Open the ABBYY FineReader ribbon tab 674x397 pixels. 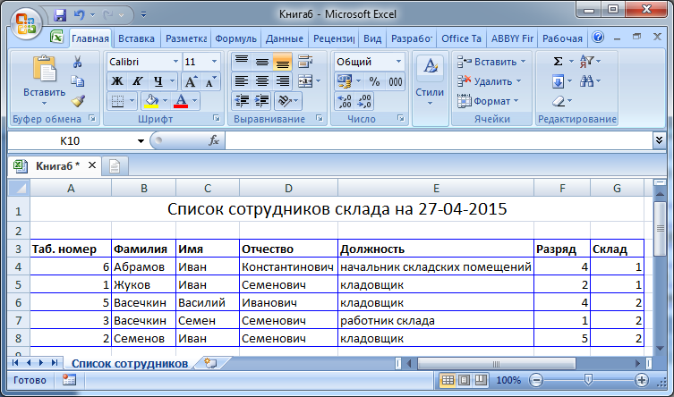512,38
